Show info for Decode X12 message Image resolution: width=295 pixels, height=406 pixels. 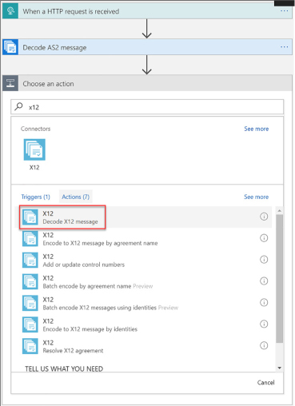[x=264, y=217]
